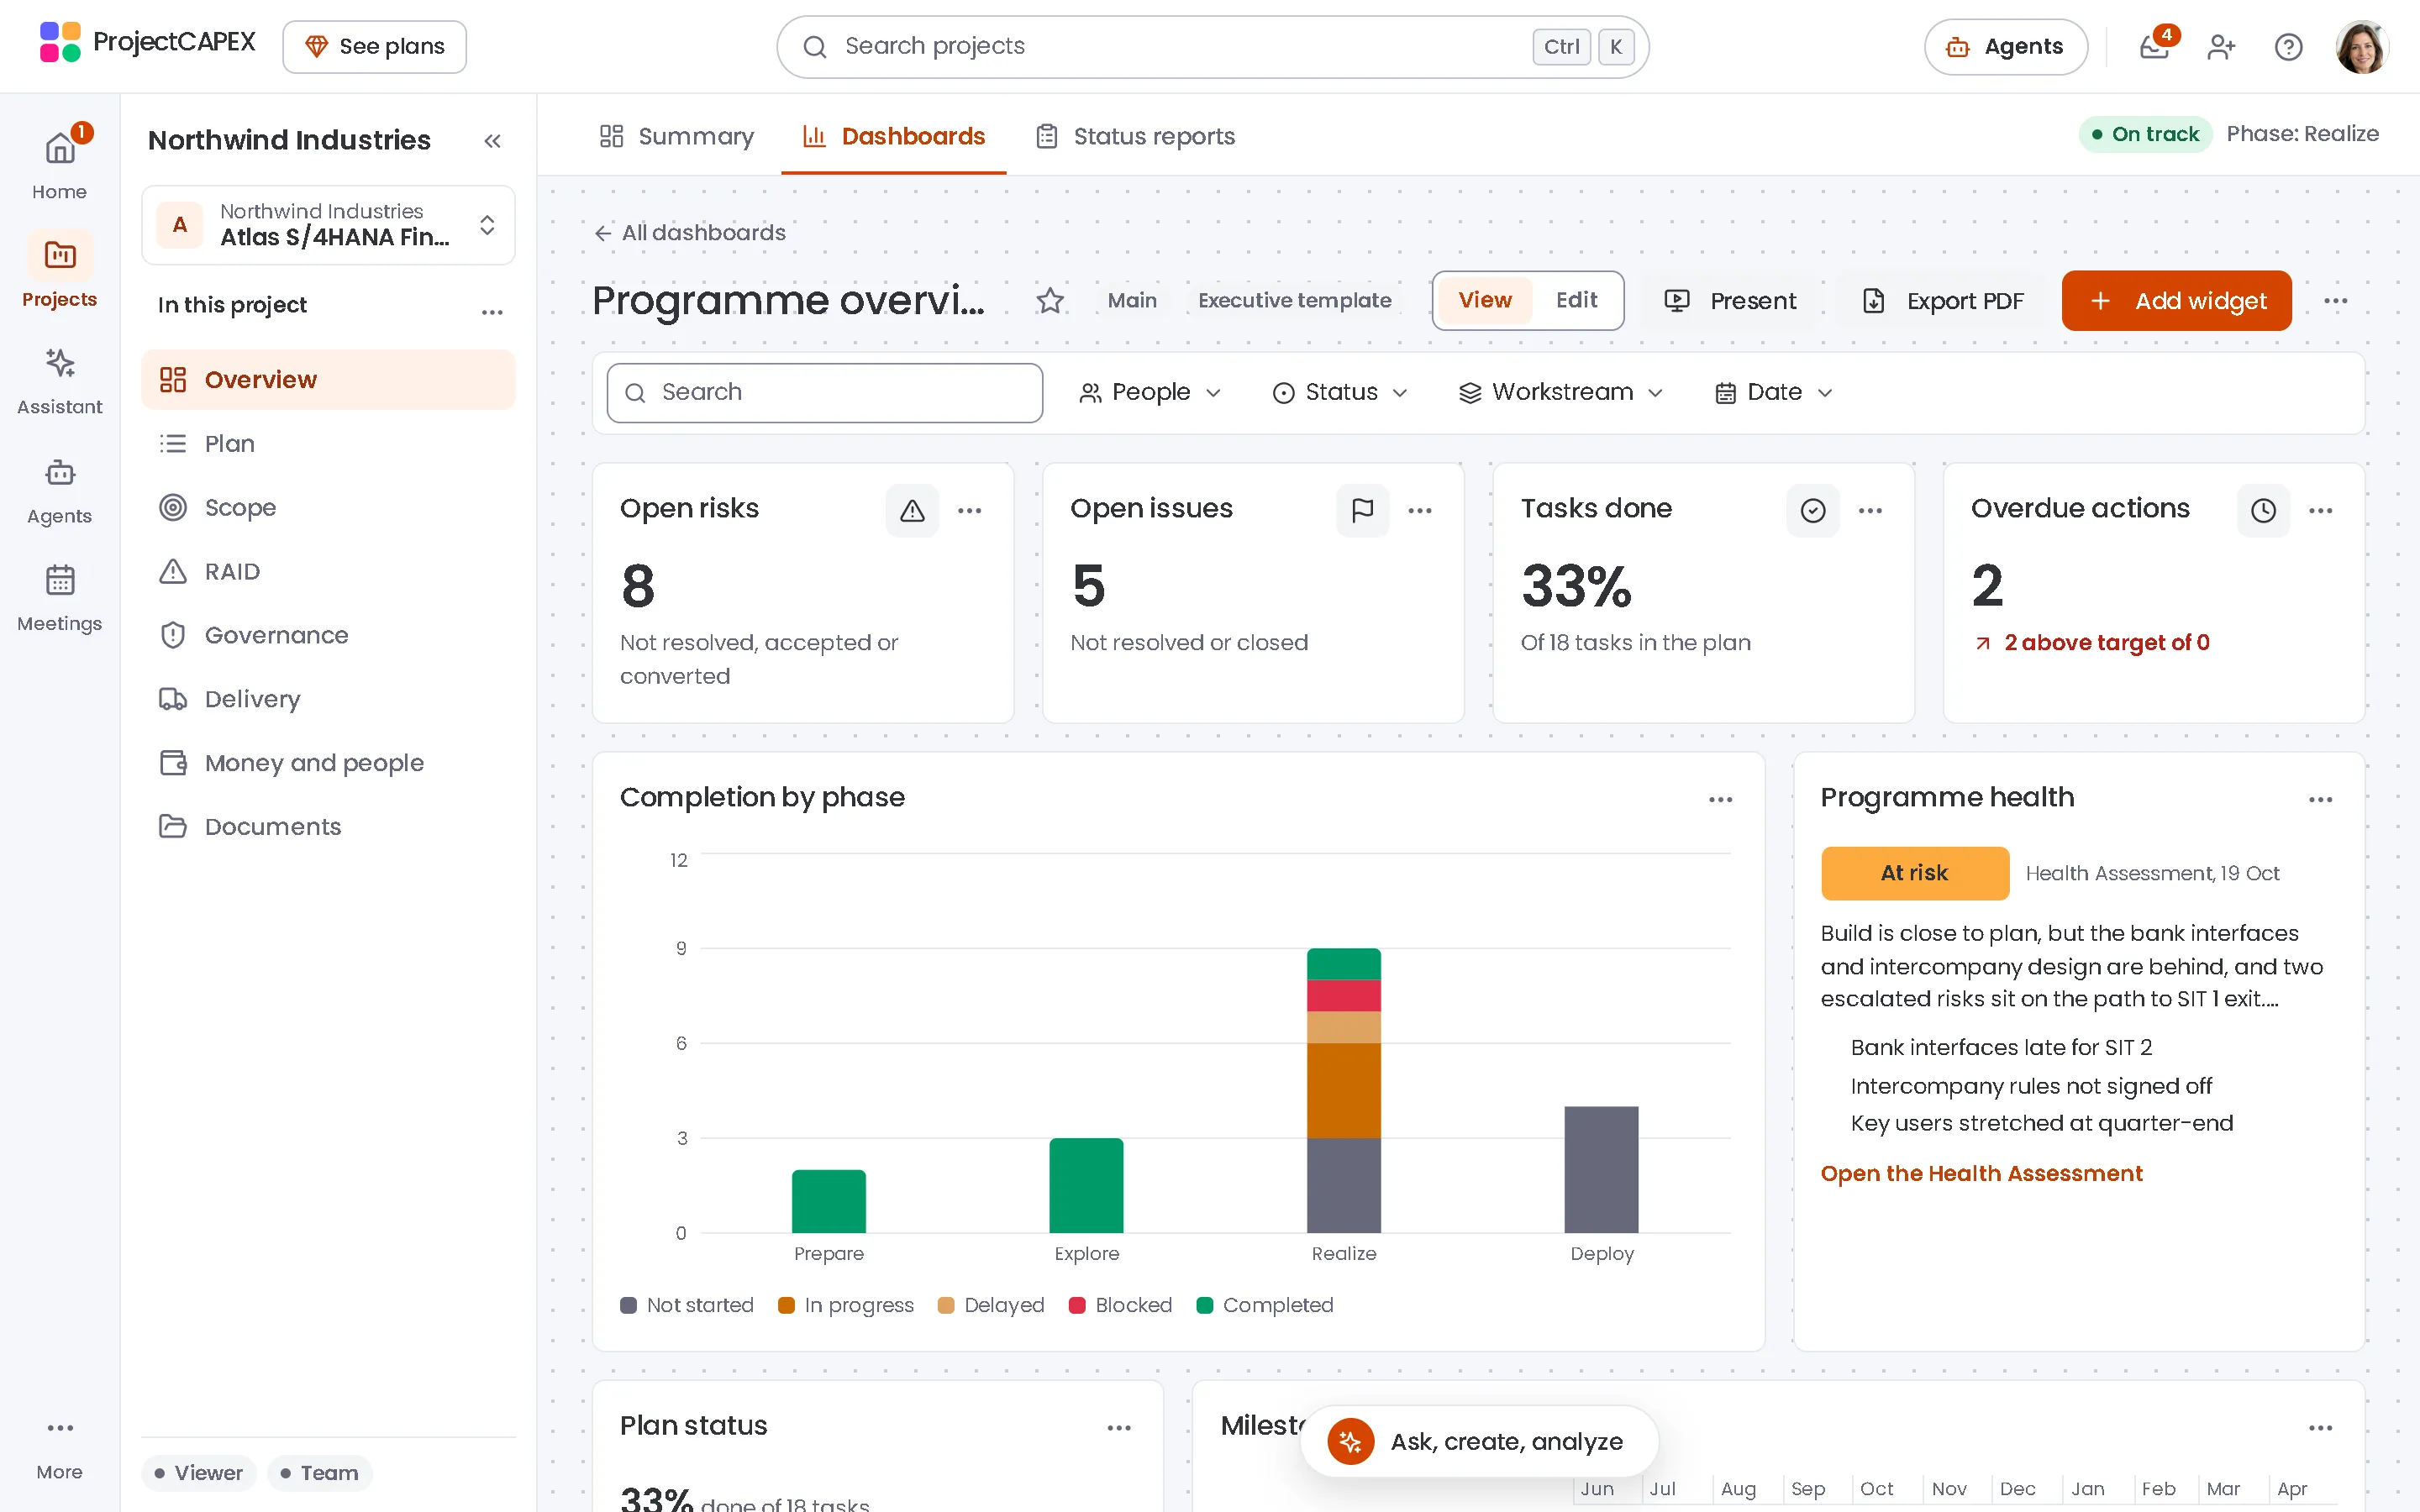The image size is (2420, 1512).
Task: Click the Tasks done checkmark icon
Action: click(1813, 511)
